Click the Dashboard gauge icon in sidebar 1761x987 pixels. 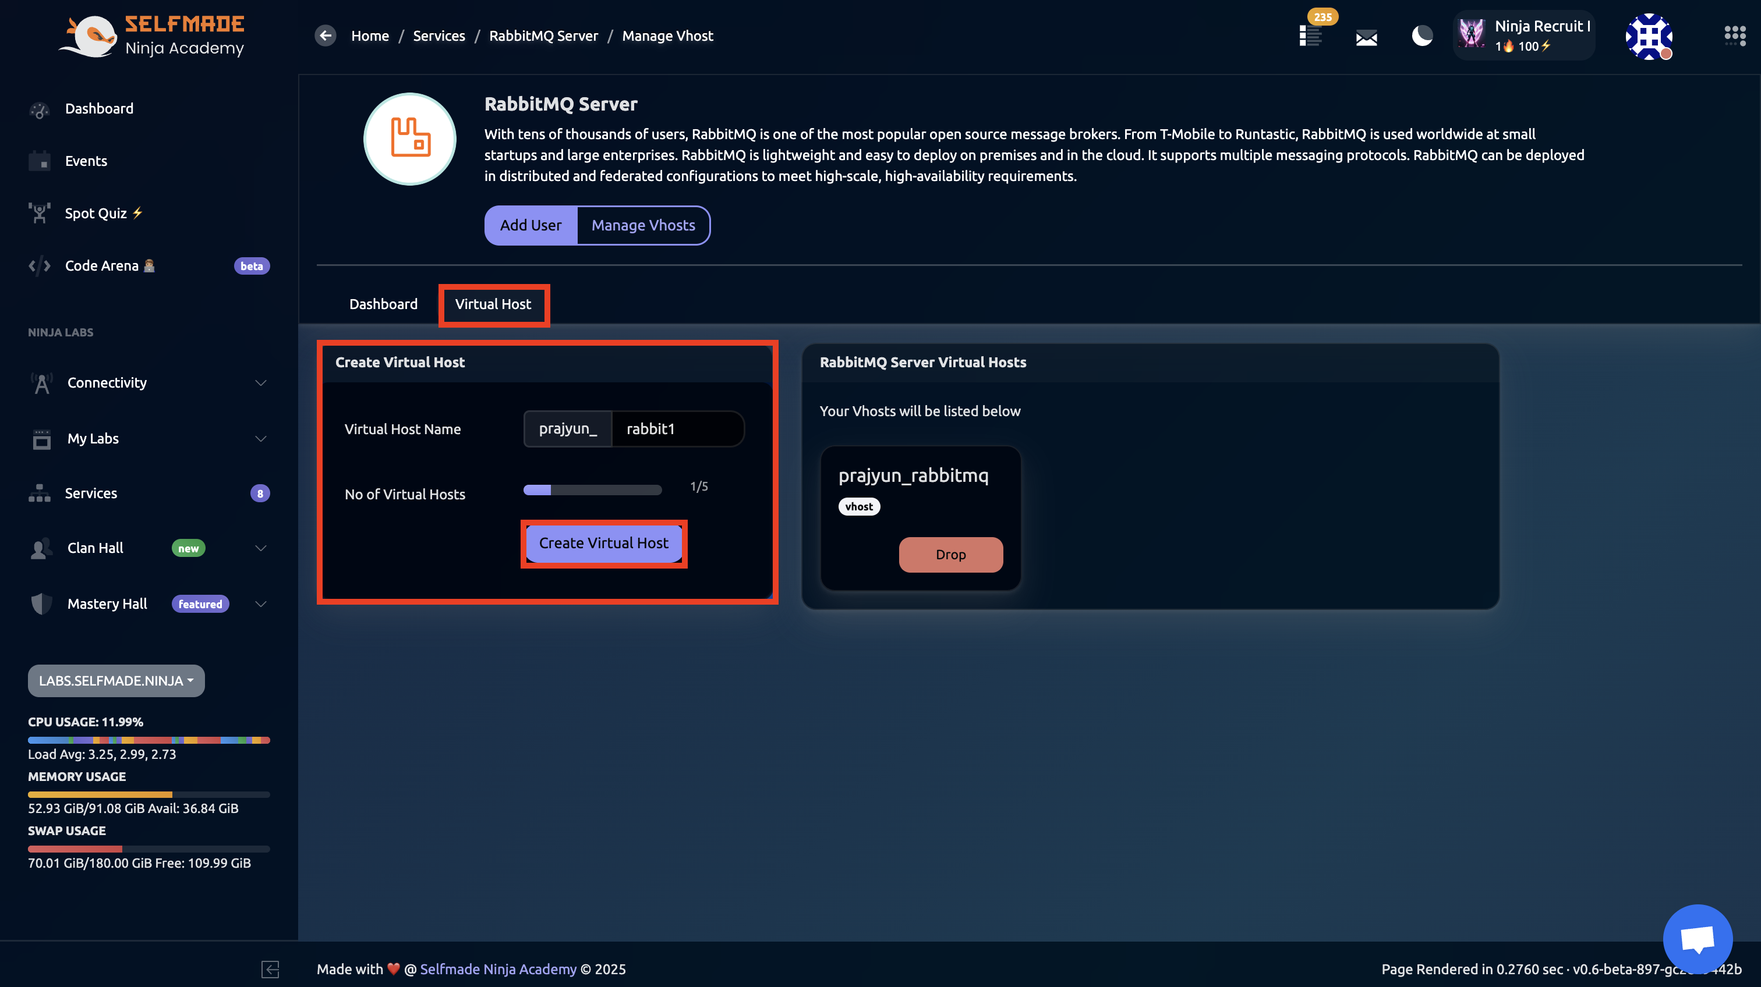(x=40, y=109)
